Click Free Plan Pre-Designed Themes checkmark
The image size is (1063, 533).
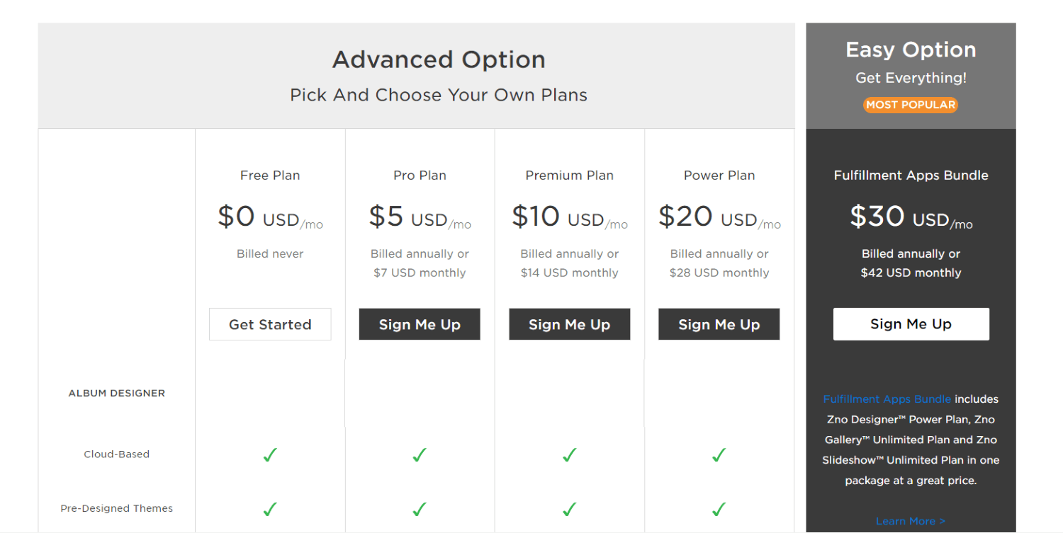(270, 509)
